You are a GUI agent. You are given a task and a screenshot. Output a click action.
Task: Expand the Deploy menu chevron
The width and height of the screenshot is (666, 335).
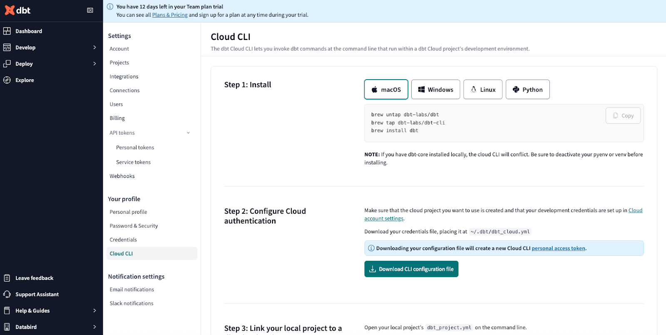[x=94, y=64]
